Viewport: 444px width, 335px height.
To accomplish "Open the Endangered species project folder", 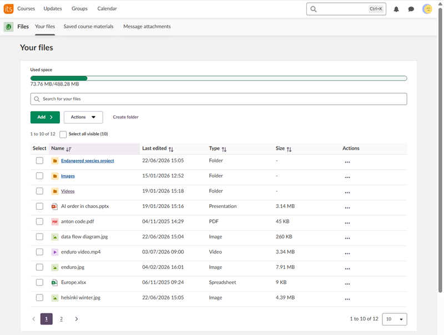I will point(88,161).
